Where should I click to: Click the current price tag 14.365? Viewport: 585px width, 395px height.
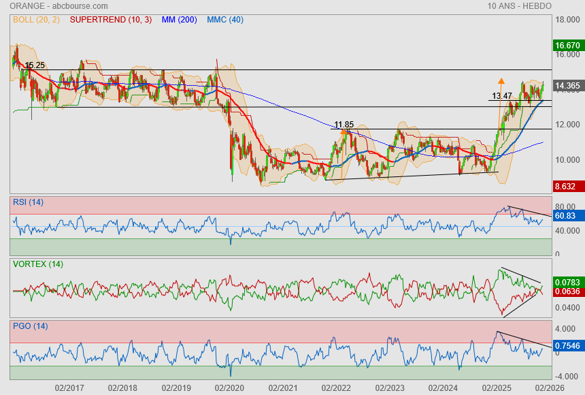567,86
